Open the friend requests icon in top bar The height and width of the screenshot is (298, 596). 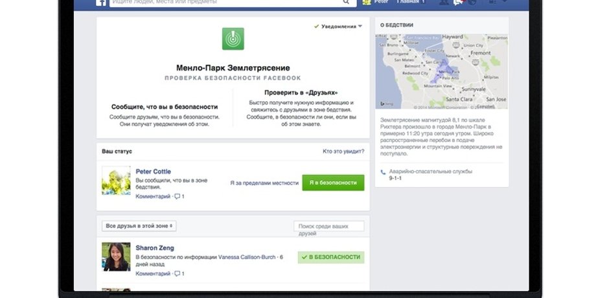444,3
